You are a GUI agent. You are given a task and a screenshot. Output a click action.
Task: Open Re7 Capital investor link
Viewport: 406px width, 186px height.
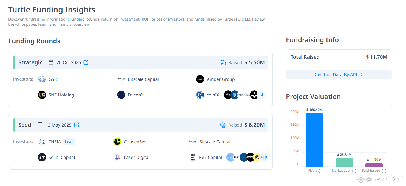(x=211, y=157)
